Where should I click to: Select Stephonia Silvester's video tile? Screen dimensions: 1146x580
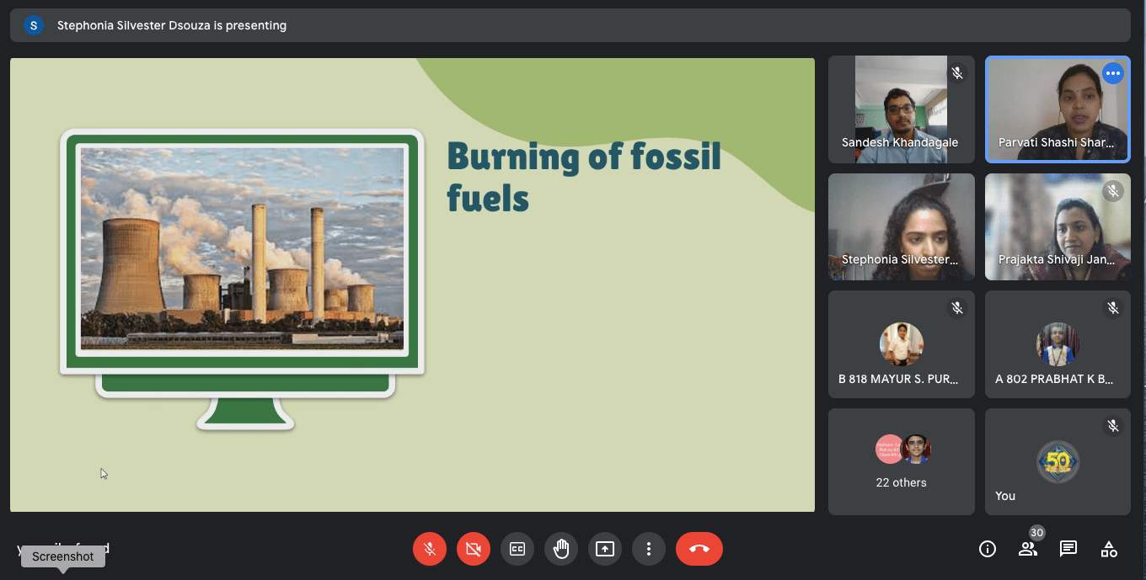[x=901, y=227]
